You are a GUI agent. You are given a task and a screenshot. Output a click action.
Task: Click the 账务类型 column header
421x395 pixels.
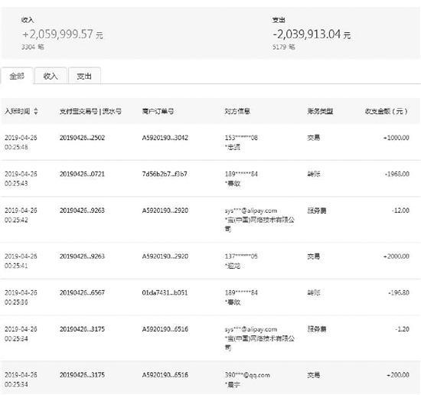pos(320,111)
